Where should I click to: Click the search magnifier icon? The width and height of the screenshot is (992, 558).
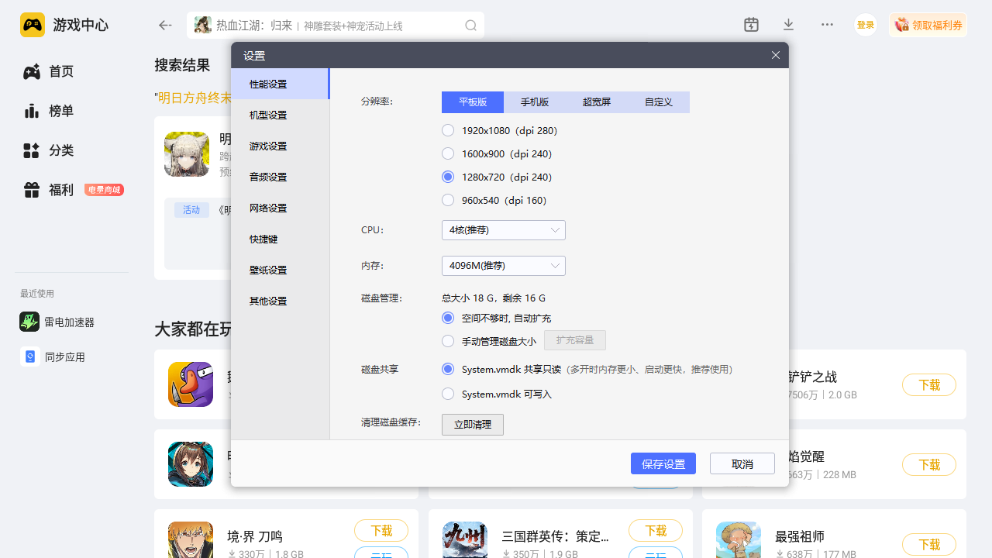470,26
